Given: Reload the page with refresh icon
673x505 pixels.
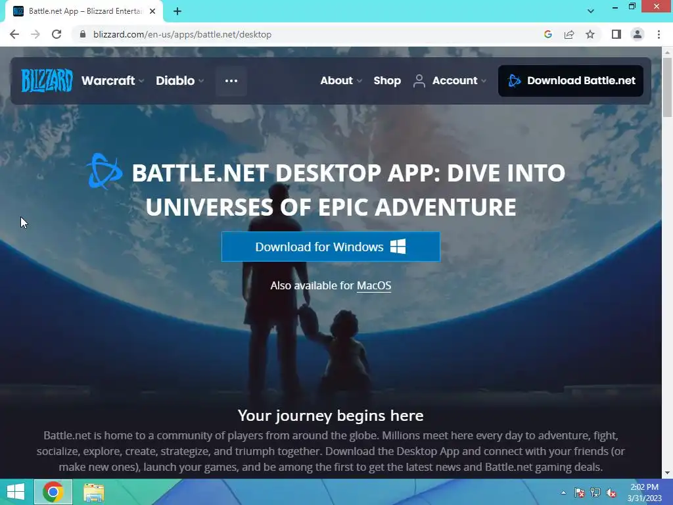Looking at the screenshot, I should coord(57,34).
